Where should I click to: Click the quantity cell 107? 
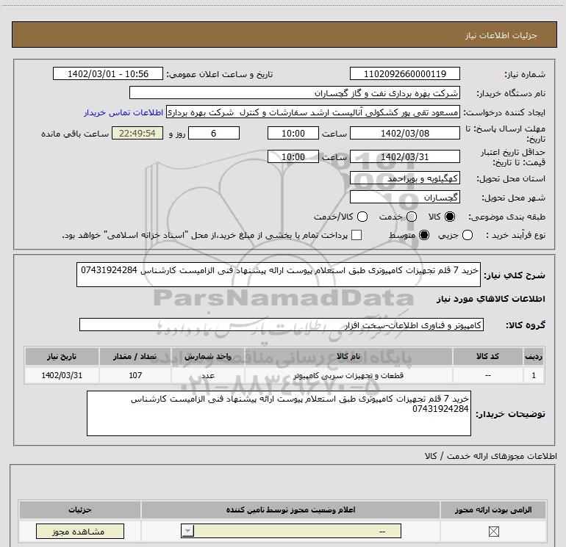tap(135, 375)
